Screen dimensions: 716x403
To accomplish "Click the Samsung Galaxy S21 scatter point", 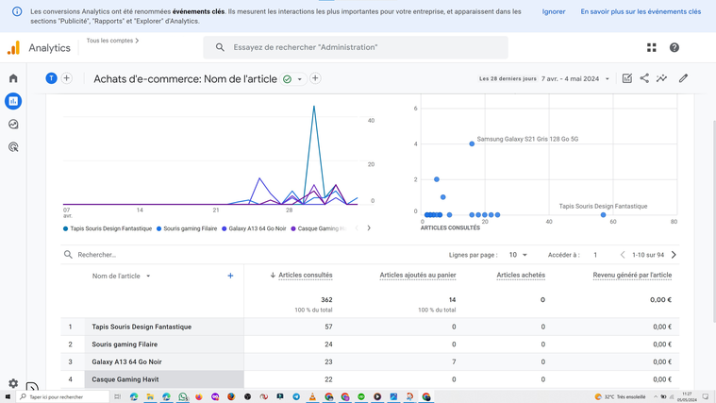I will click(472, 143).
